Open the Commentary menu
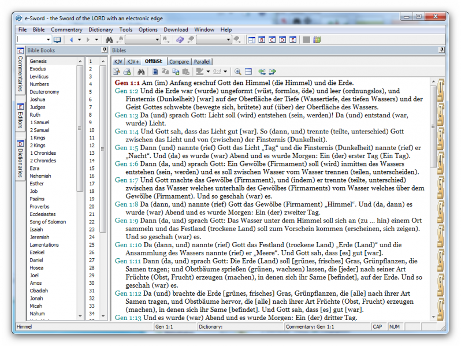 66,29
